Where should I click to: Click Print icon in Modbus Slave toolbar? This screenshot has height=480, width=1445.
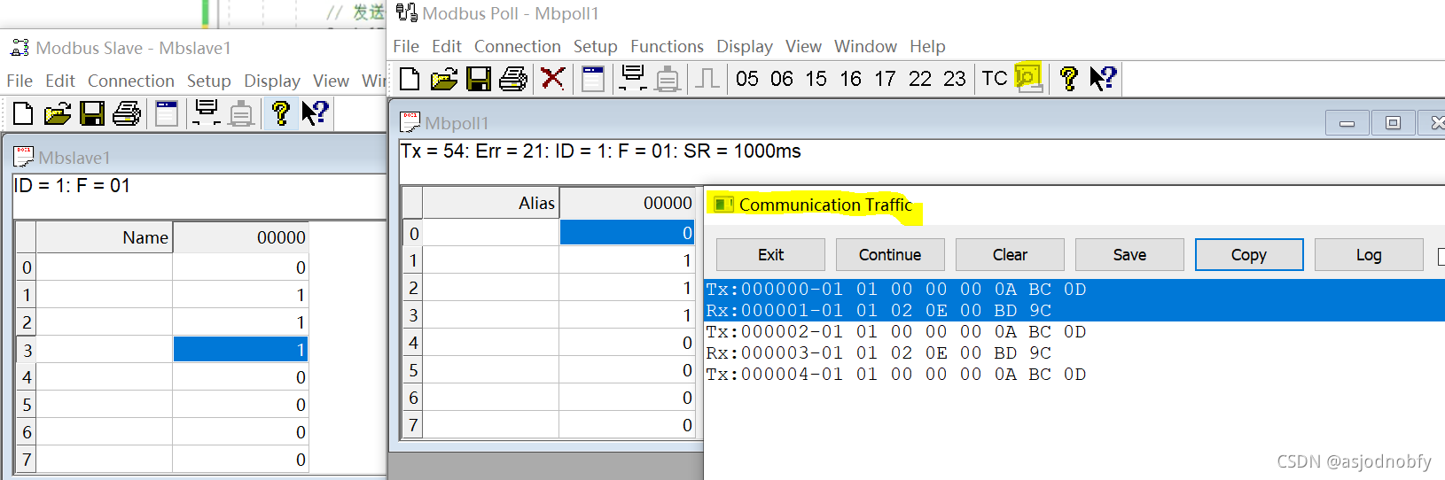127,113
